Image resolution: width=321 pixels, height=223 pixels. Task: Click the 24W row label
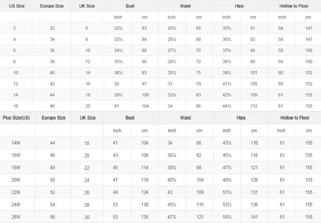pyautogui.click(x=16, y=204)
